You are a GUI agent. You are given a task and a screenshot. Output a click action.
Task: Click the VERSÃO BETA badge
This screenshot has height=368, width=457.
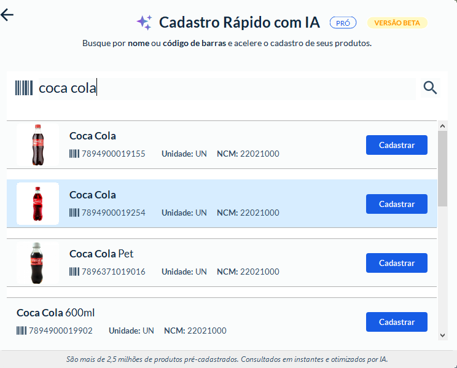[x=397, y=23]
